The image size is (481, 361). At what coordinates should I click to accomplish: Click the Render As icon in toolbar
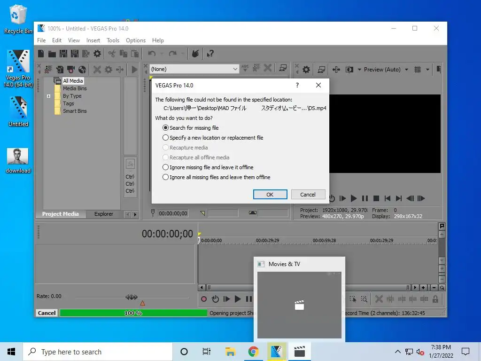coord(86,54)
